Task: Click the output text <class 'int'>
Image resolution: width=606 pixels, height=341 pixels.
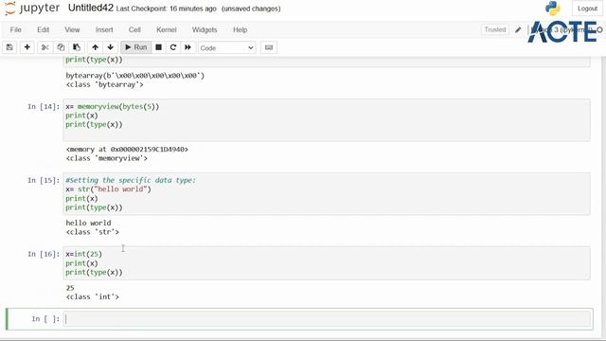Action: coord(93,296)
